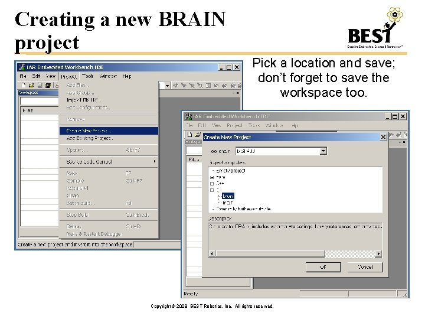
Task: Click Remove in the Project menu
Action: coord(109,119)
